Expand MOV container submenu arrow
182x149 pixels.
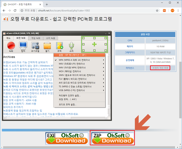coord(104,71)
